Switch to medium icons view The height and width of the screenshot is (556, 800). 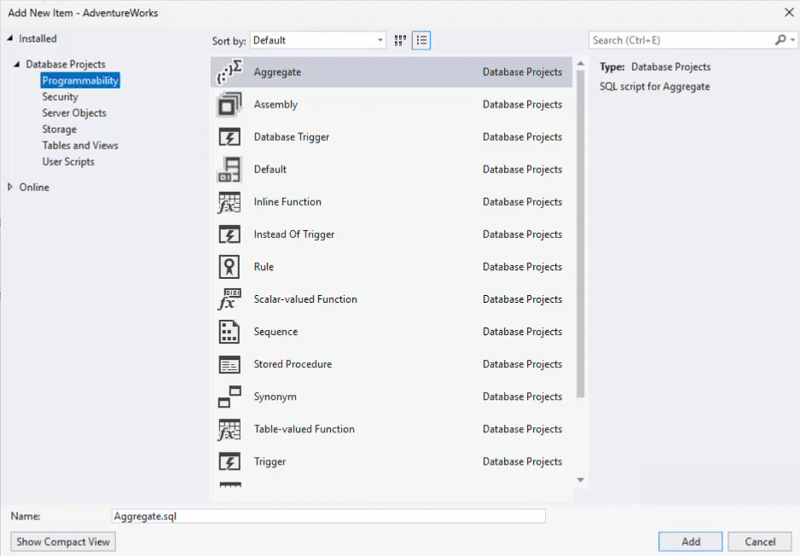[x=399, y=40]
